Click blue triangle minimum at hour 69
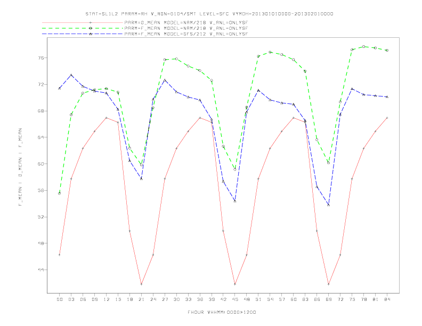The width and height of the screenshot is (422, 326). click(x=329, y=205)
